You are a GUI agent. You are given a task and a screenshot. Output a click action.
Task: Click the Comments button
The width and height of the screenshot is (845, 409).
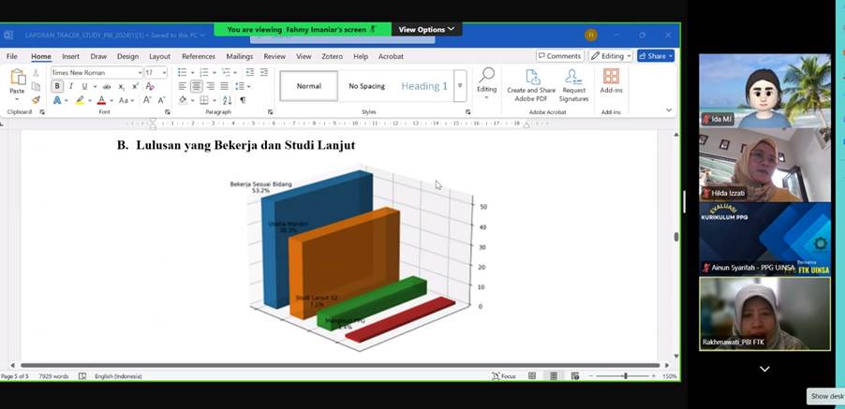tap(558, 56)
